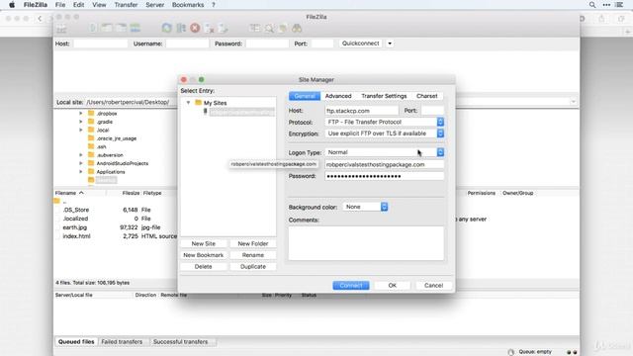633x356 pixels.
Task: Click the My Sites folder icon
Action: [198, 103]
